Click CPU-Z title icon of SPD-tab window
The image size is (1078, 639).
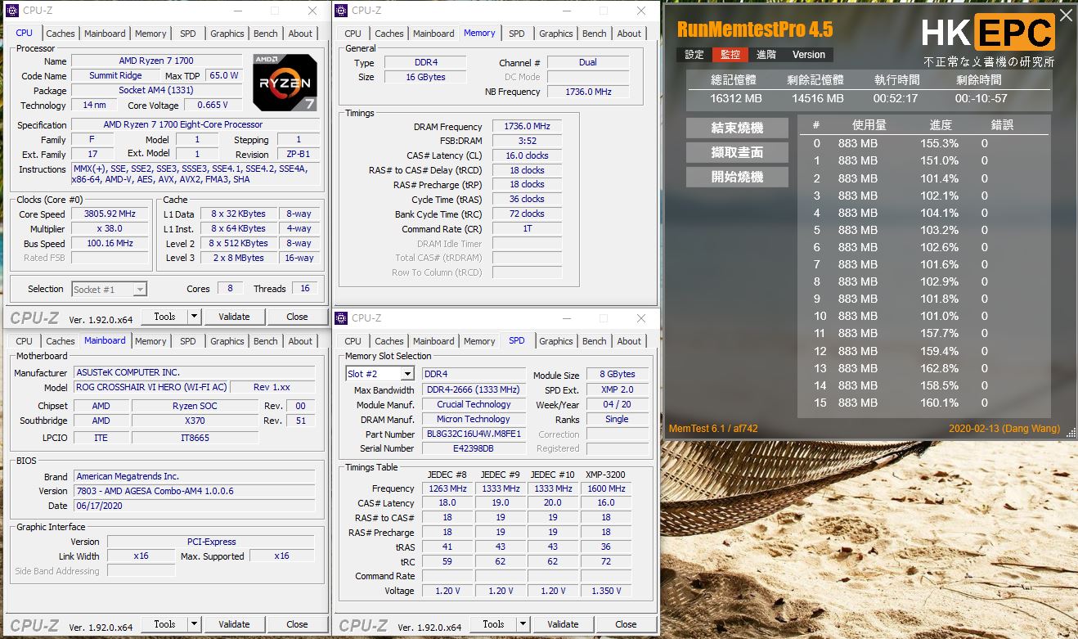pos(340,318)
